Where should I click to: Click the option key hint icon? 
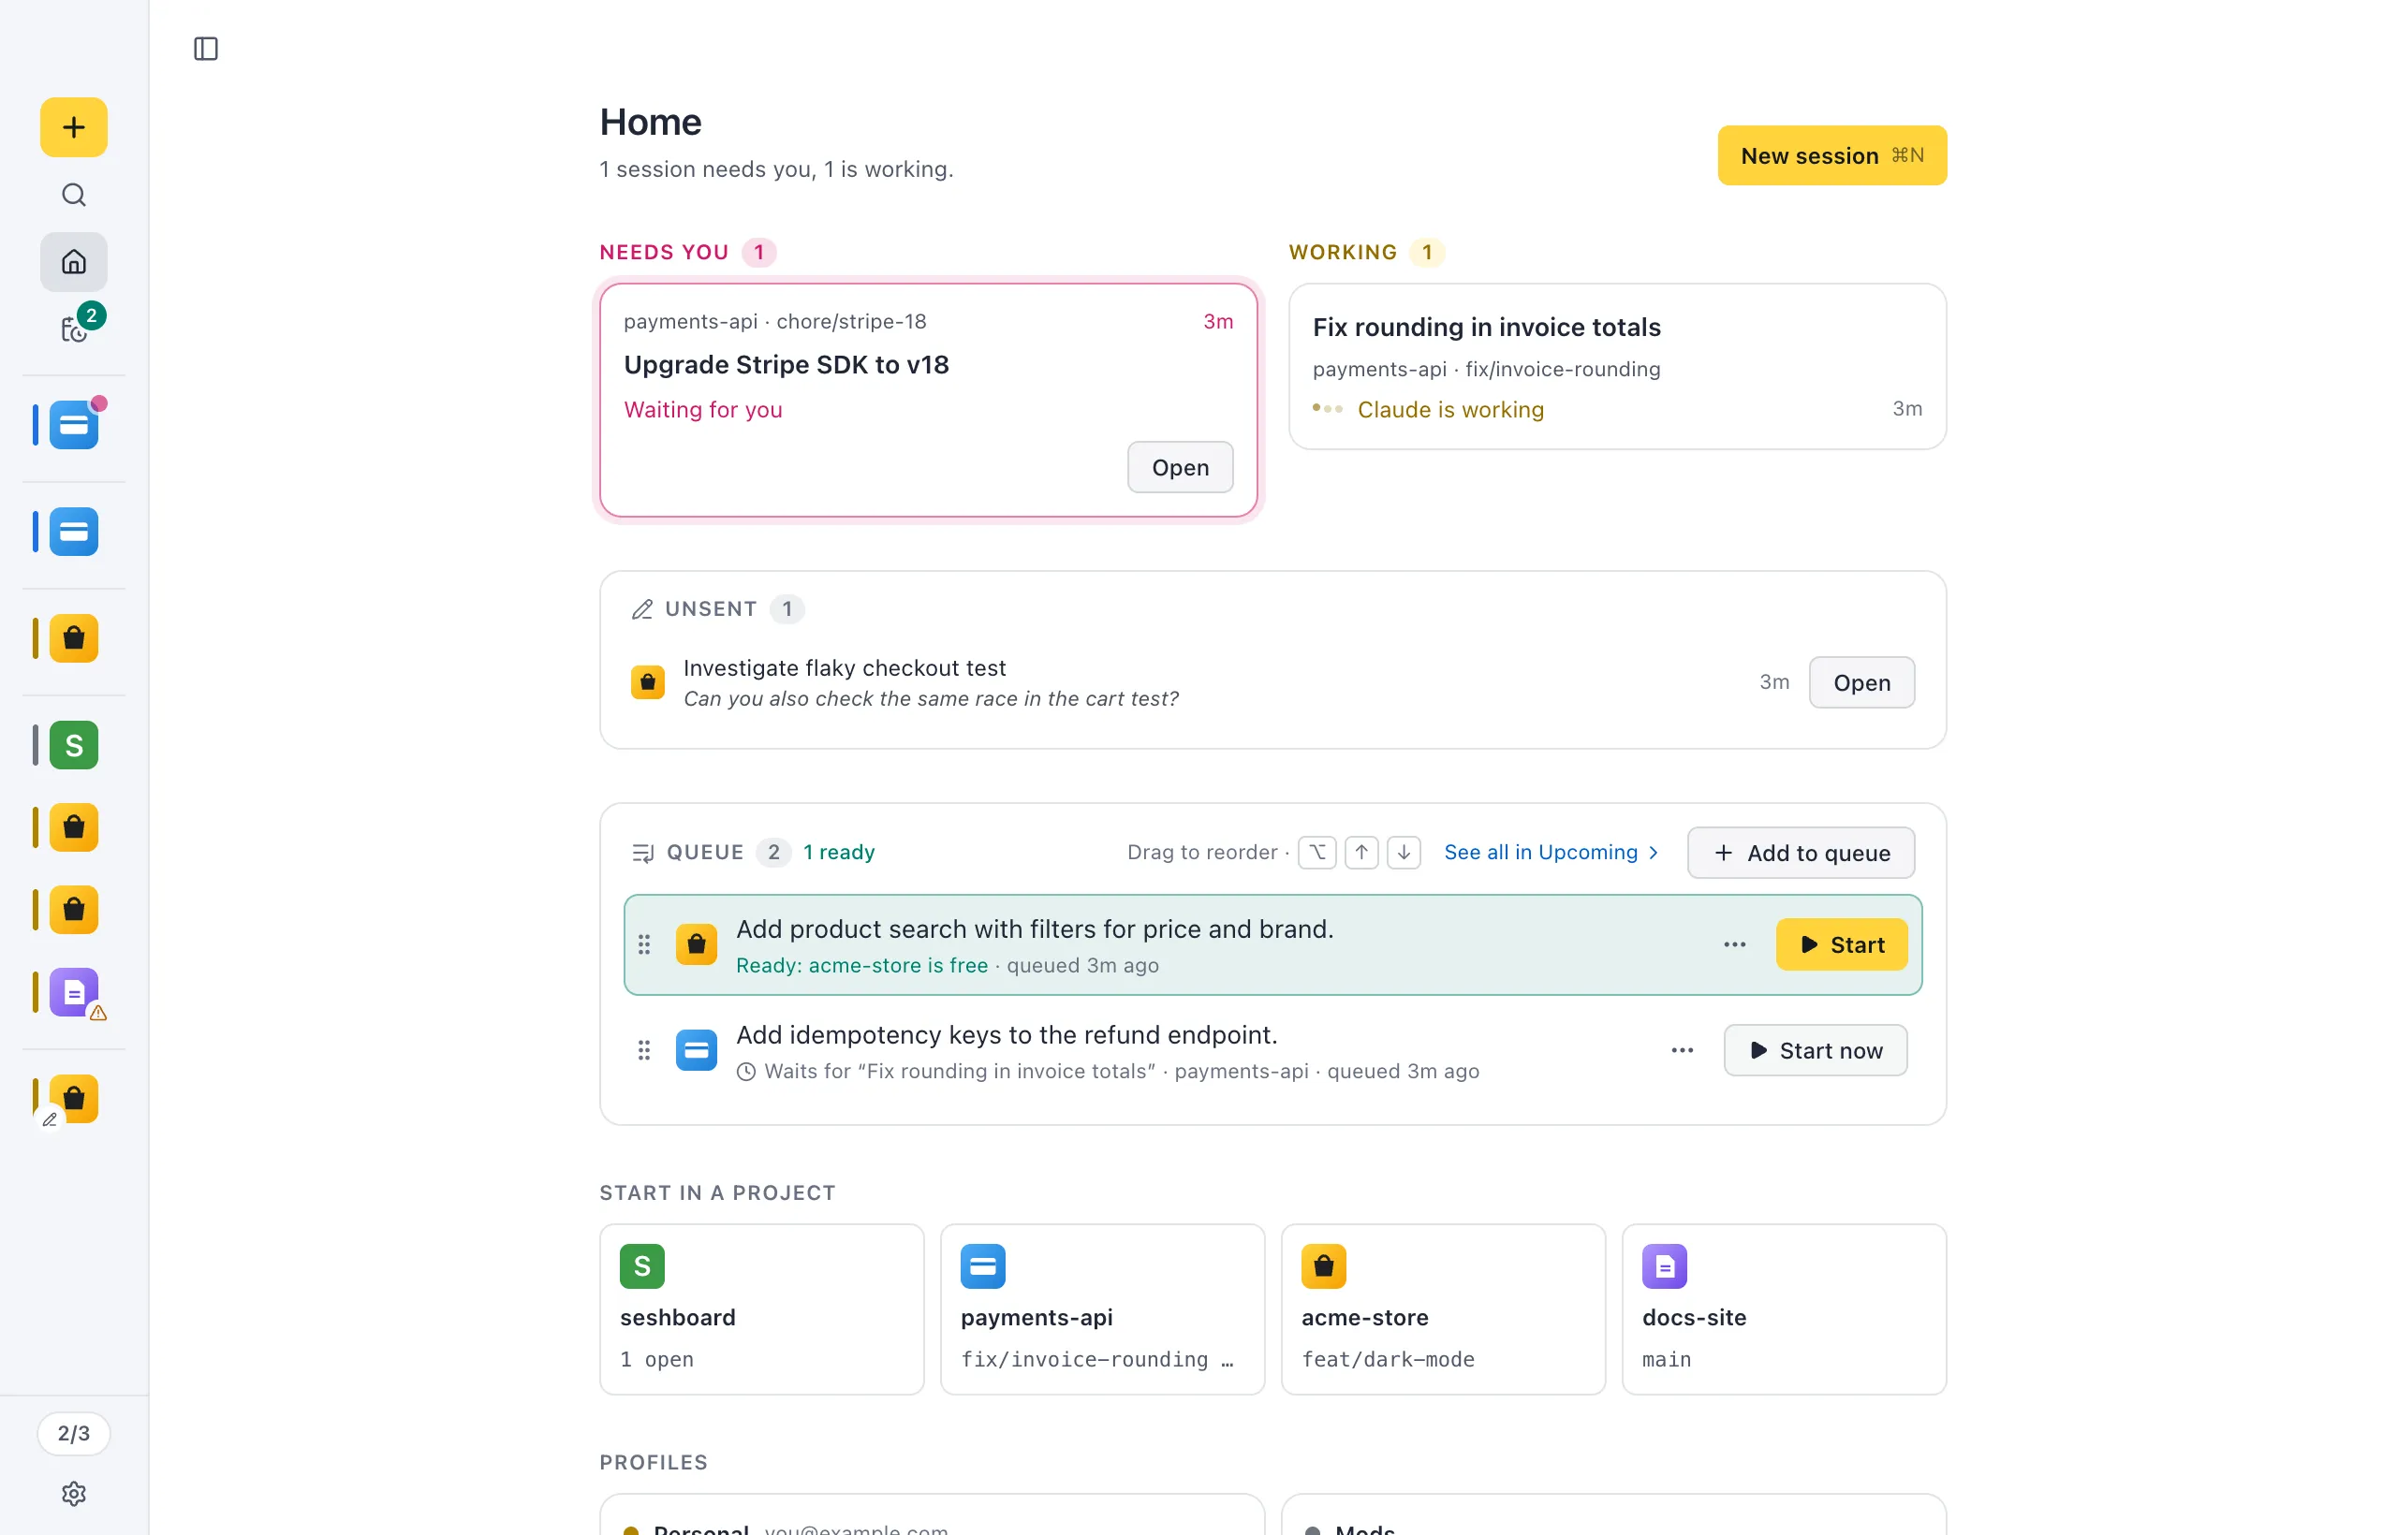(x=1316, y=853)
